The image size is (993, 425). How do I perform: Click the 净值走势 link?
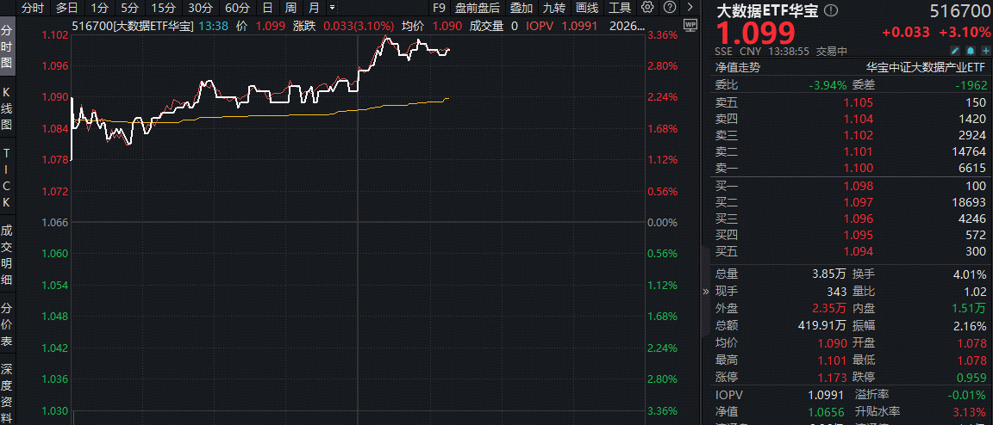737,67
